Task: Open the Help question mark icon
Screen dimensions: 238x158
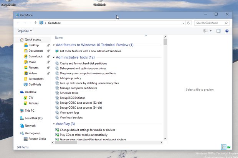Action: click(x=227, y=31)
